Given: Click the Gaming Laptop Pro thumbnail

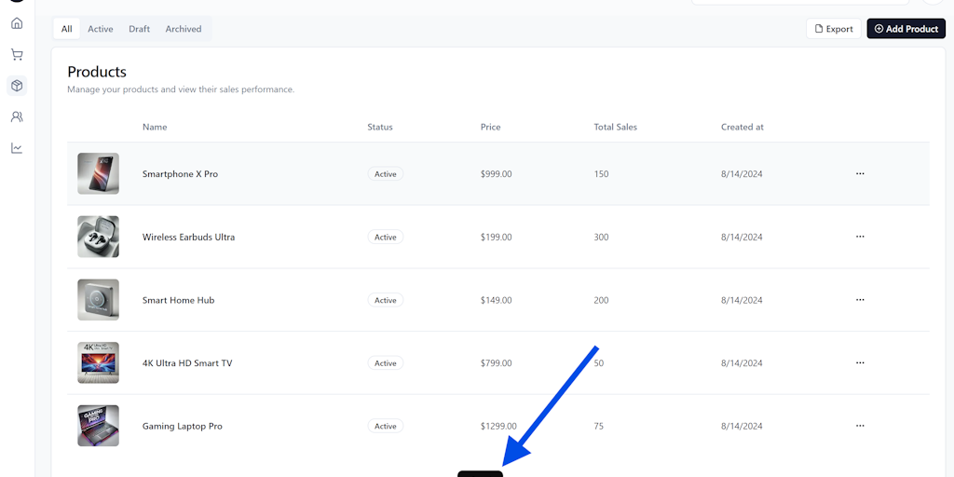Looking at the screenshot, I should [98, 426].
